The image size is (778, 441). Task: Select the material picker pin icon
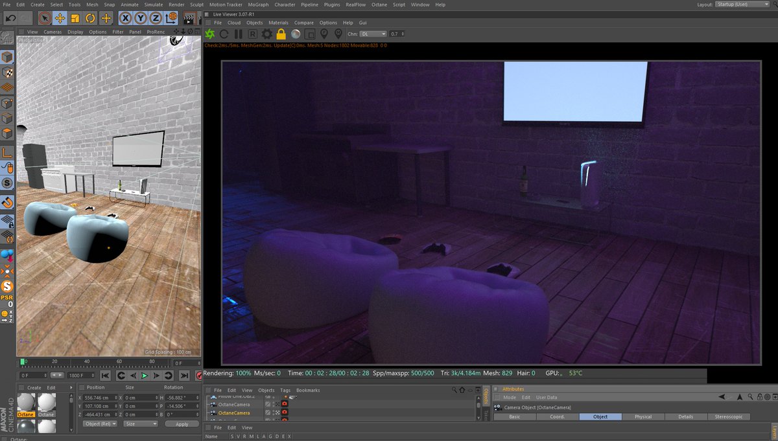338,34
